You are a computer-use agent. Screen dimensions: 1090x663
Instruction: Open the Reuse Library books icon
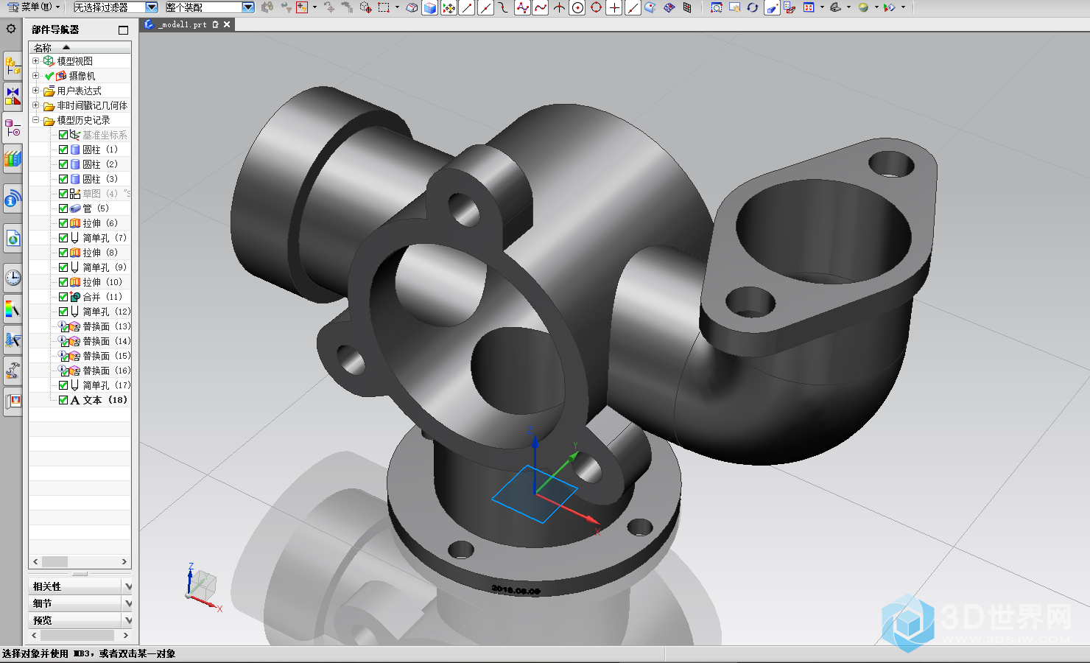pyautogui.click(x=13, y=158)
